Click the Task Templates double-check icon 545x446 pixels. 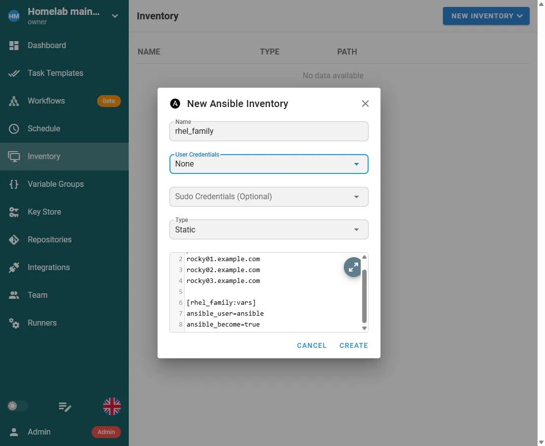(x=14, y=73)
